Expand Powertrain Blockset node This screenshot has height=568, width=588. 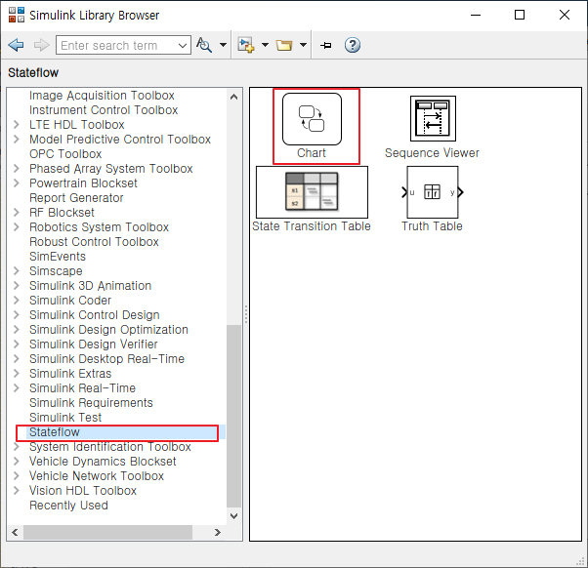pyautogui.click(x=17, y=183)
